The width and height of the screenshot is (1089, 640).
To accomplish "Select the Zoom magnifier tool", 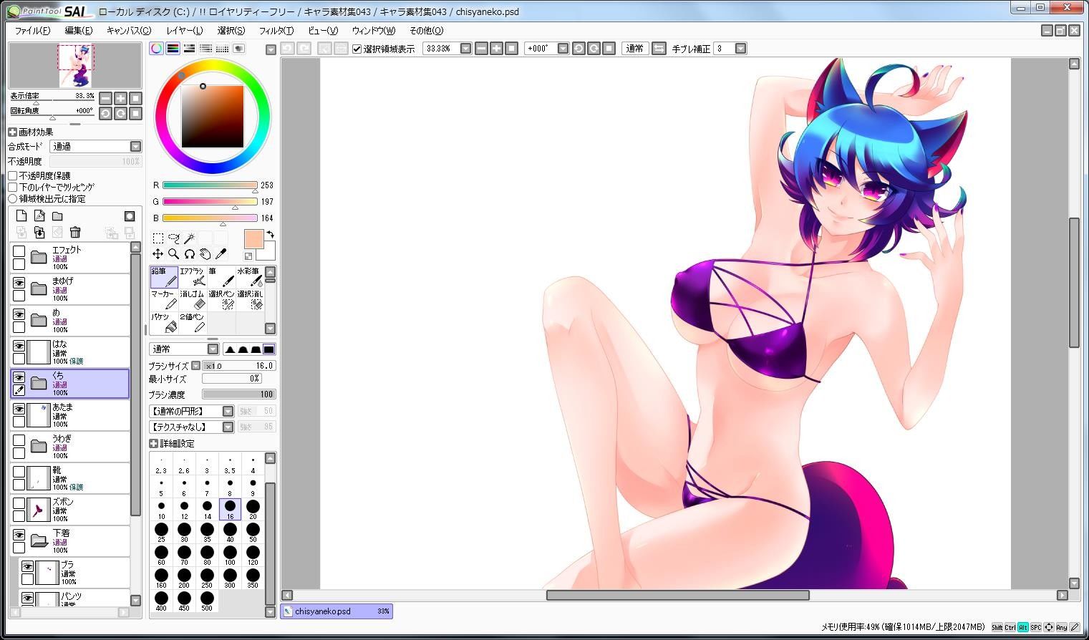I will click(x=173, y=254).
